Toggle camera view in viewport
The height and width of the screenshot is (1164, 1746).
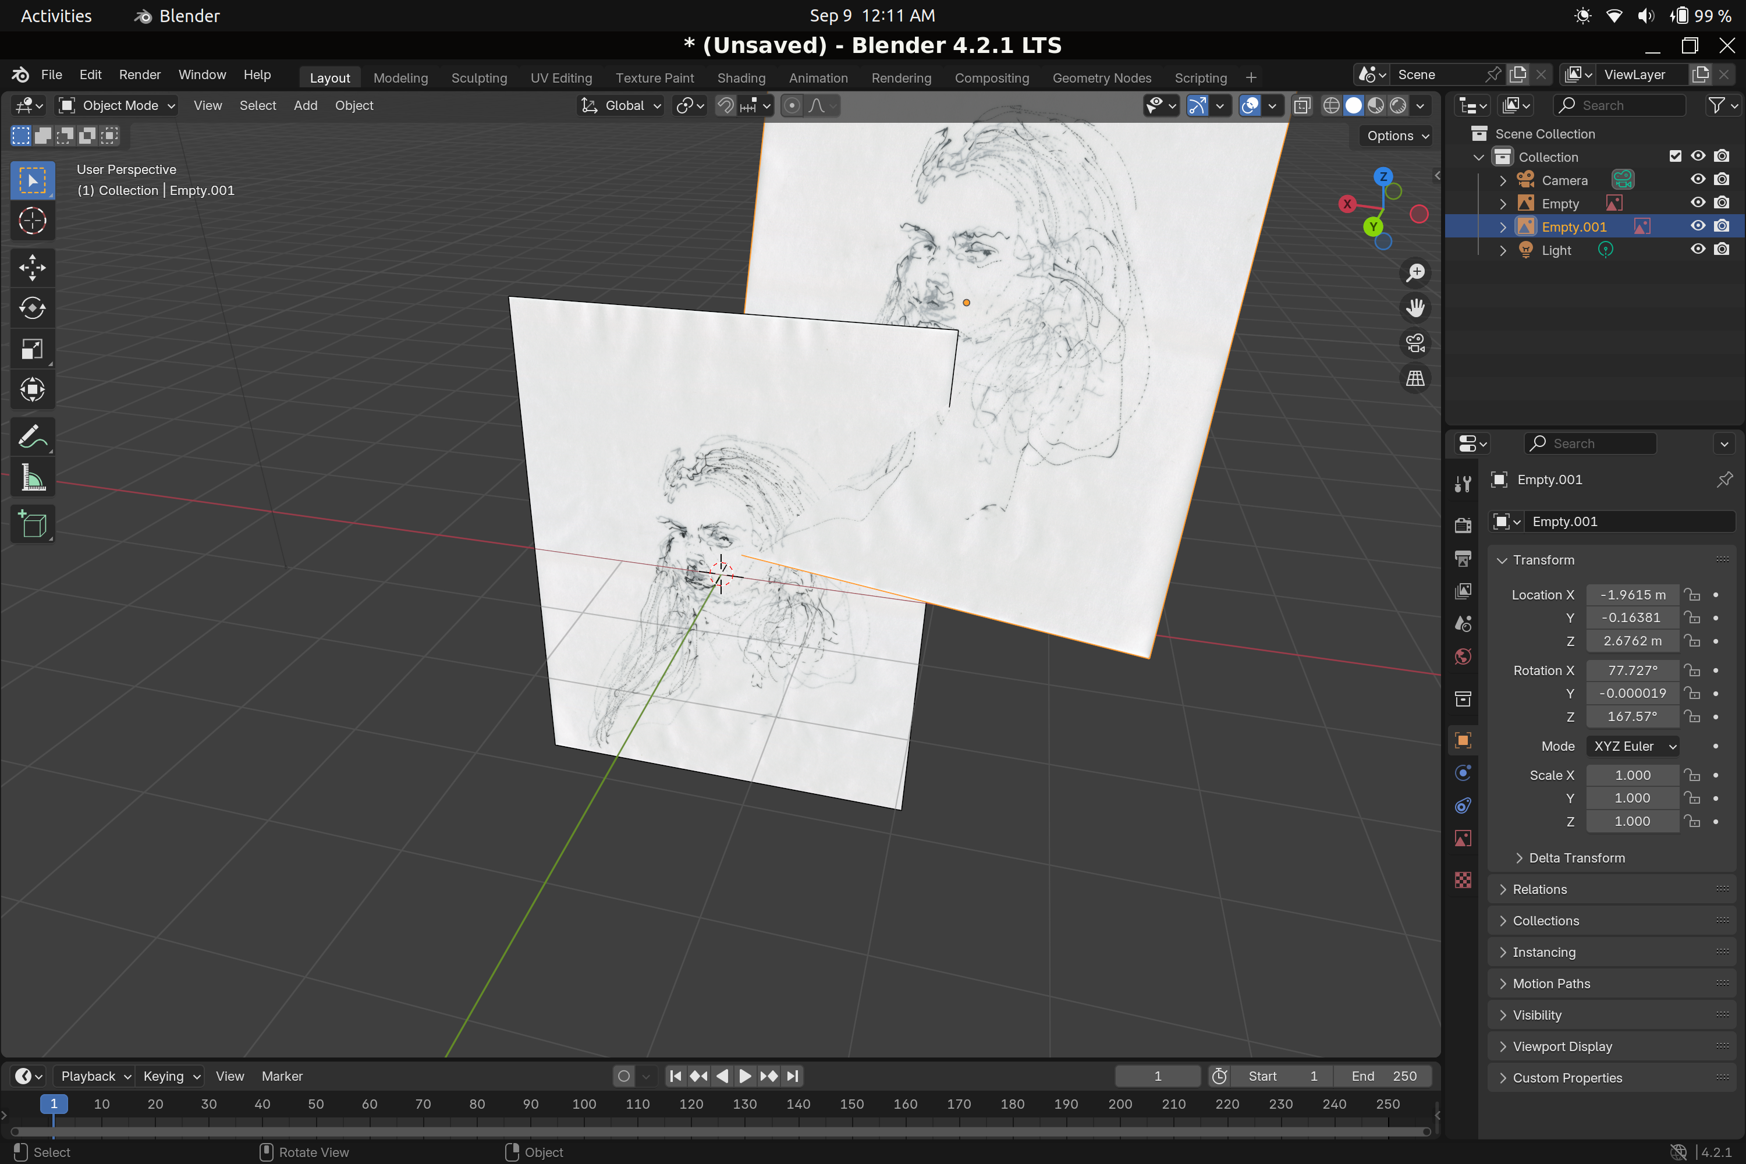point(1415,344)
